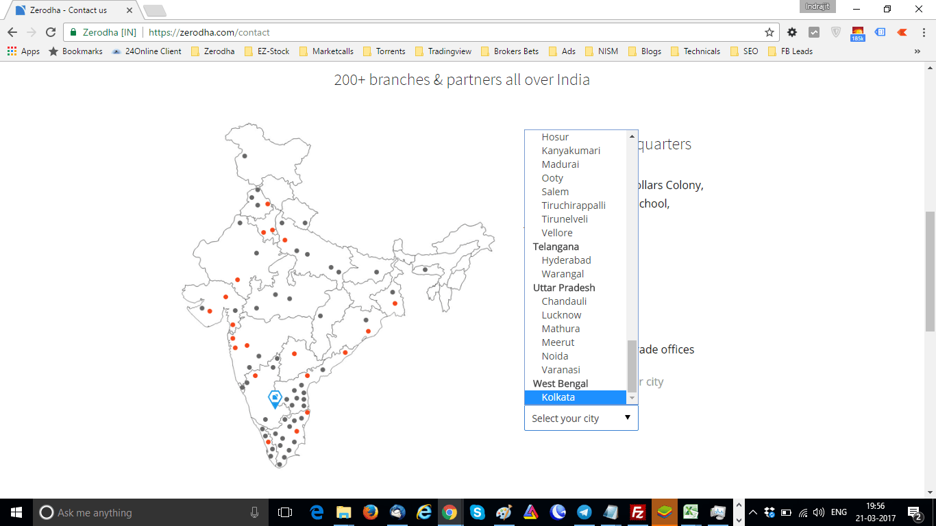Click the city list scroll-down arrow
Image resolution: width=936 pixels, height=526 pixels.
click(x=632, y=398)
